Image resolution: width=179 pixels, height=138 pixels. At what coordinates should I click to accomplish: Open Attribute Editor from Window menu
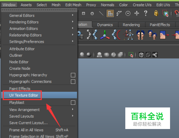pyautogui.click(x=39, y=49)
